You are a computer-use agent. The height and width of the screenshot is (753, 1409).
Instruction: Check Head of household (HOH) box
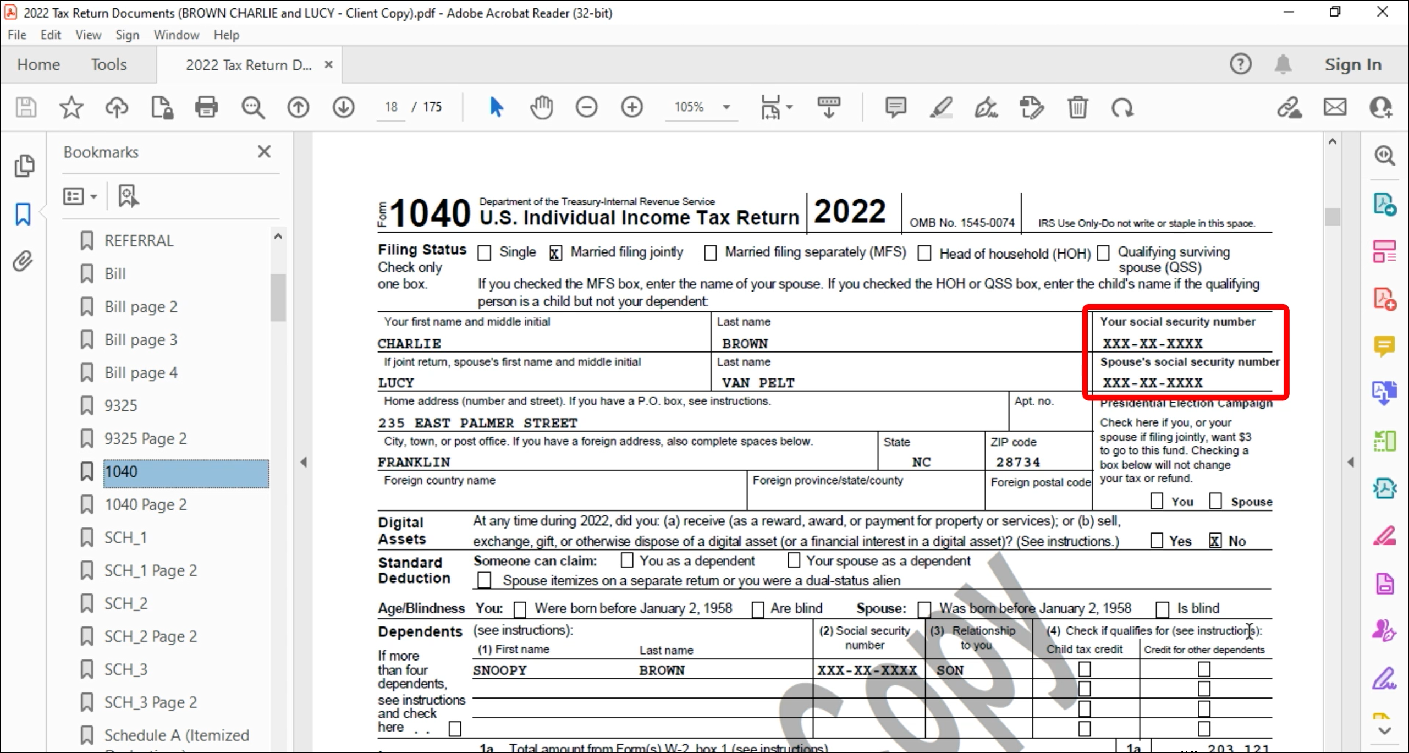(x=924, y=253)
